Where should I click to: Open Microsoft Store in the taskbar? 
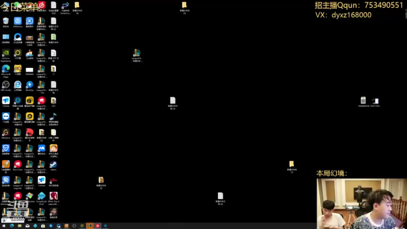coord(43,226)
